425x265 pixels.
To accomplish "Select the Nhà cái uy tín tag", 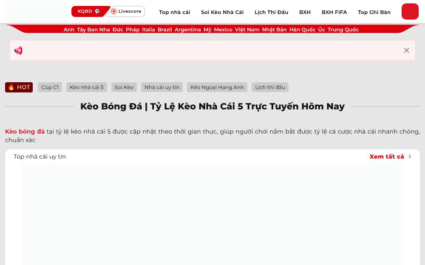I will pyautogui.click(x=162, y=87).
